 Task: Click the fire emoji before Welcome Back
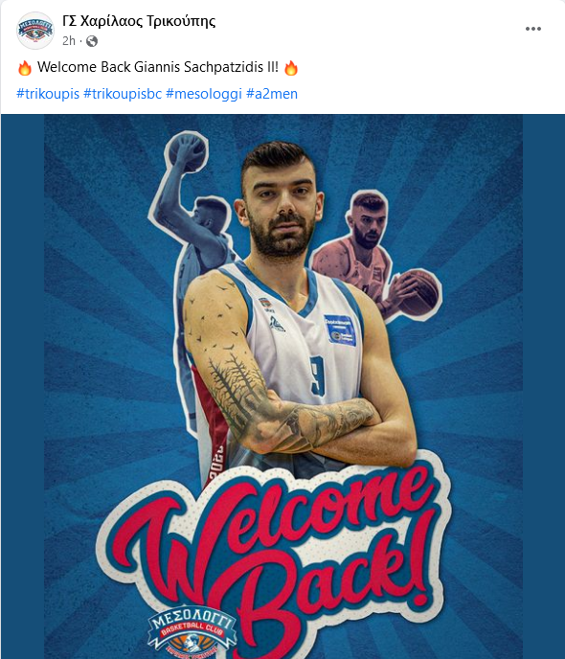[24, 67]
